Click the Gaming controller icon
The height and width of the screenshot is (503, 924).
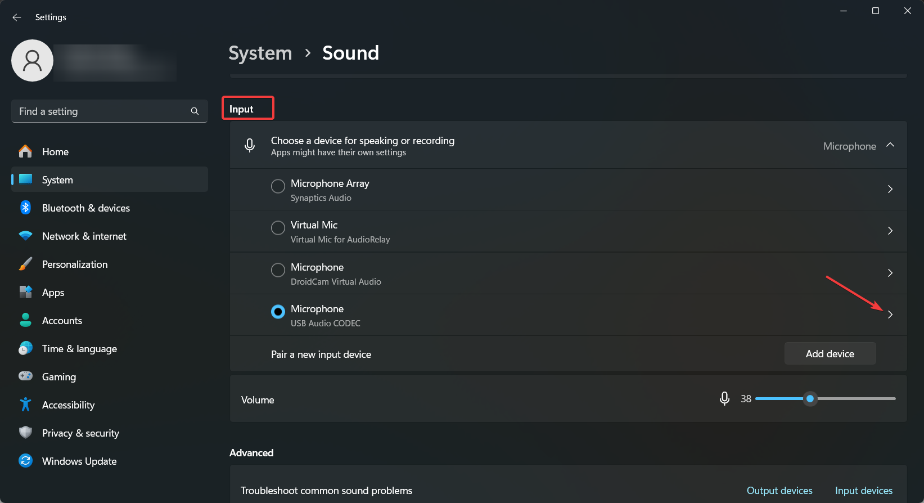(x=25, y=376)
